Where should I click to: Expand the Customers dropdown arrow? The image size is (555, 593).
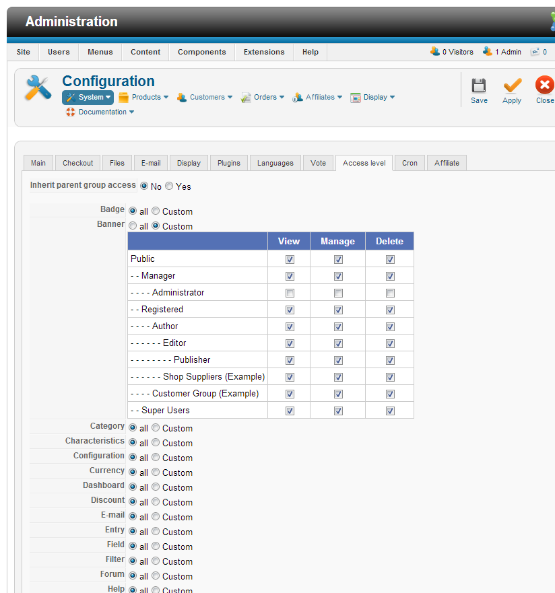click(230, 97)
